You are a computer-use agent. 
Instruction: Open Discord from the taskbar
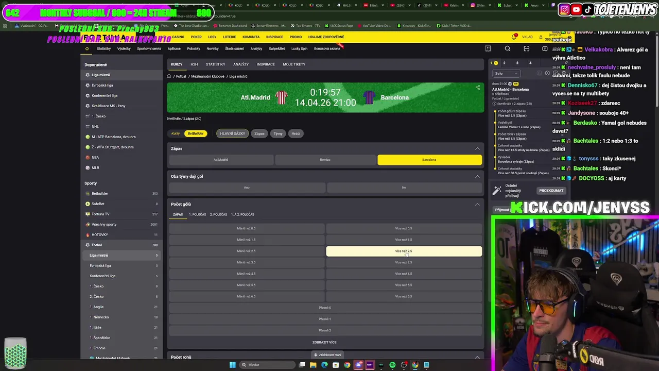coord(359,365)
